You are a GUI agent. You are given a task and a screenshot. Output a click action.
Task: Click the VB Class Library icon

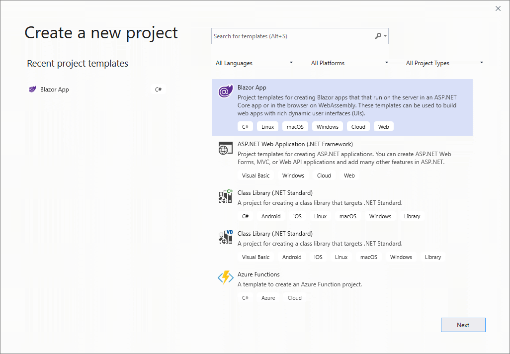(225, 238)
